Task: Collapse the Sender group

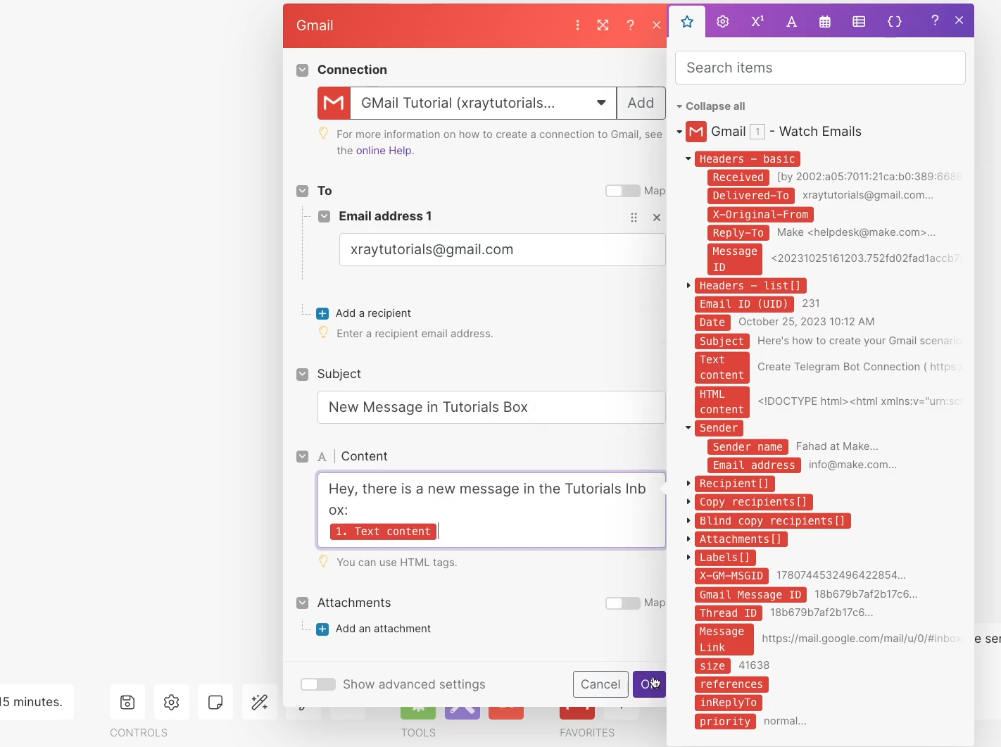Action: click(688, 428)
